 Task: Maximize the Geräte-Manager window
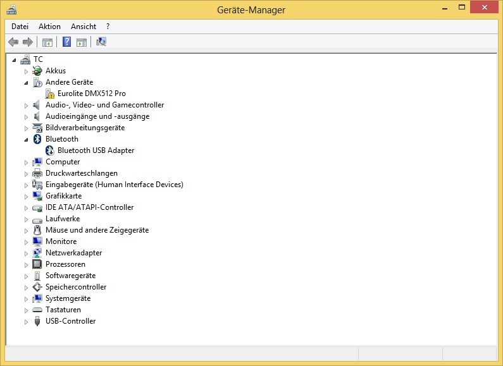tap(462, 8)
